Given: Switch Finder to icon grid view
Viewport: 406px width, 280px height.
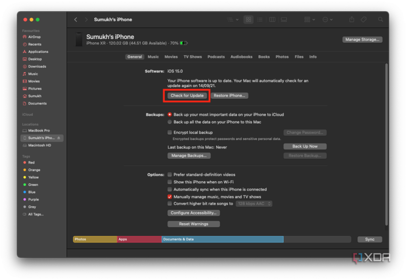Looking at the screenshot, I should 249,20.
